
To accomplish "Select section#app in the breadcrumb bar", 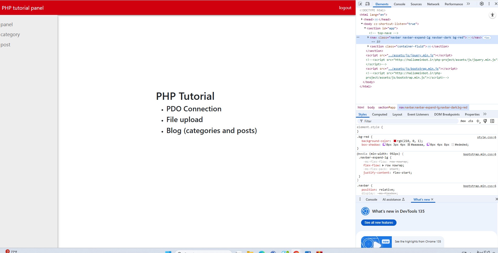I will click(387, 107).
